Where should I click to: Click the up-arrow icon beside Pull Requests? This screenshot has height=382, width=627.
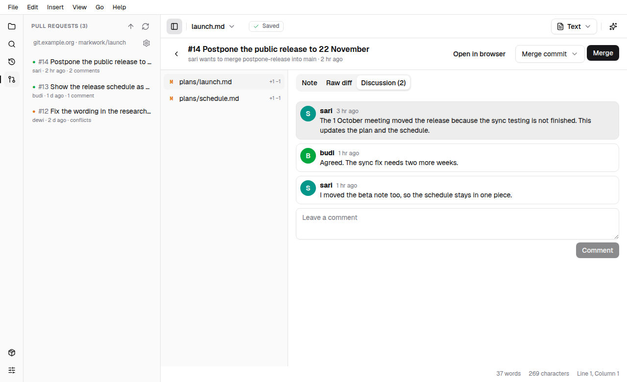coord(131,26)
